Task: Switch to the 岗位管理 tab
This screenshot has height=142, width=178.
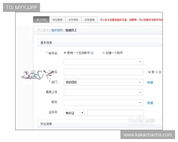Action: coord(57,20)
